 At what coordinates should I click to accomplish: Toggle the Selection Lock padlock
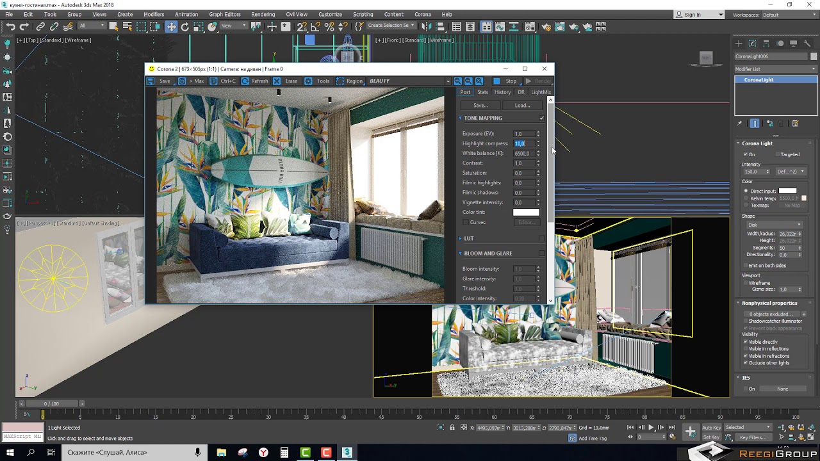point(452,428)
